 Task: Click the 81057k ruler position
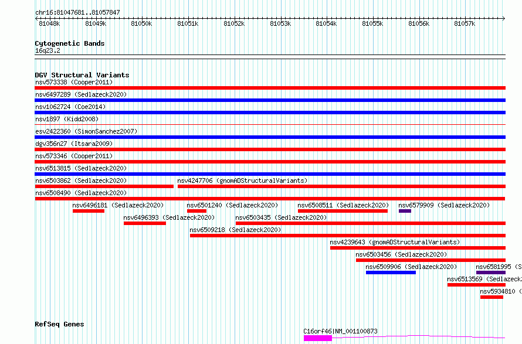click(465, 23)
